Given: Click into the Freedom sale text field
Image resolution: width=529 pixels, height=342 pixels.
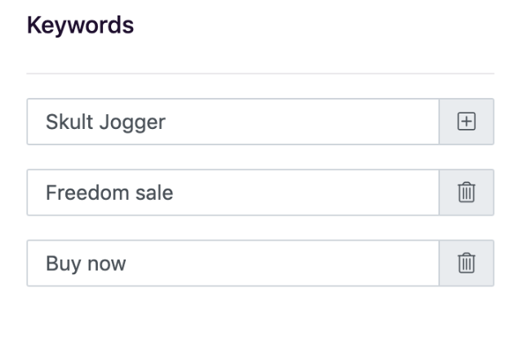Looking at the screenshot, I should tap(233, 193).
